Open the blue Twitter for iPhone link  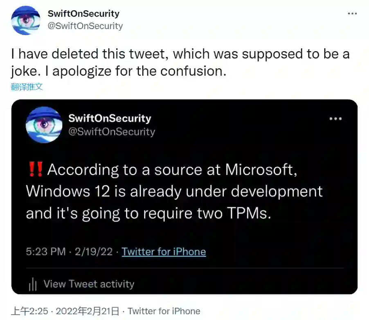164,252
